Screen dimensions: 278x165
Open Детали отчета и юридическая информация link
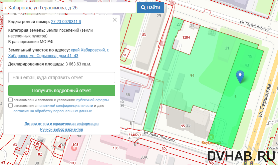(x=61, y=124)
